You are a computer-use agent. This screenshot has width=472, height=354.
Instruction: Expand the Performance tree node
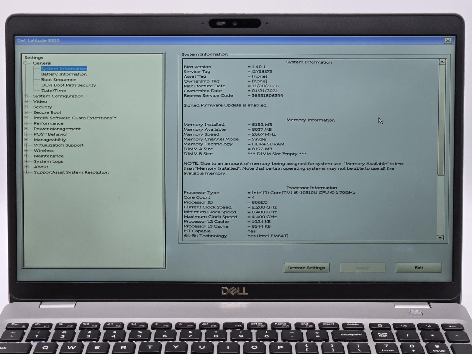pos(26,123)
